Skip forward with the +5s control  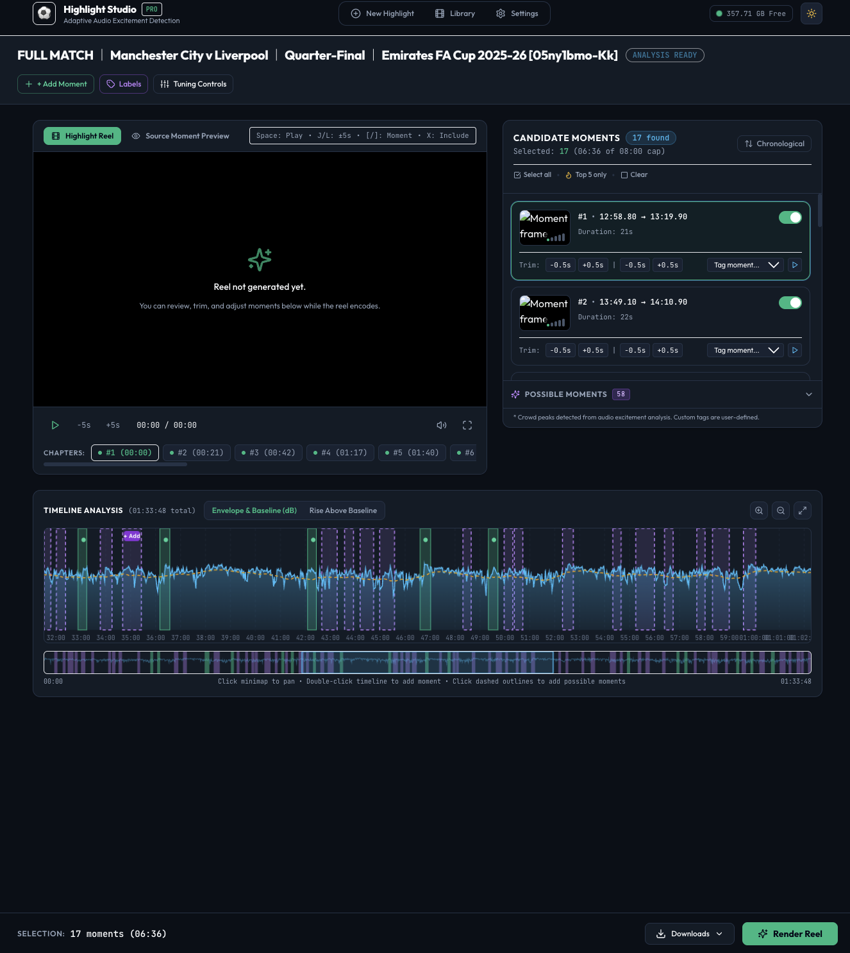tap(113, 425)
